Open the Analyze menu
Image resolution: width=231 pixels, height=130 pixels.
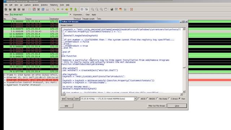[36, 5]
